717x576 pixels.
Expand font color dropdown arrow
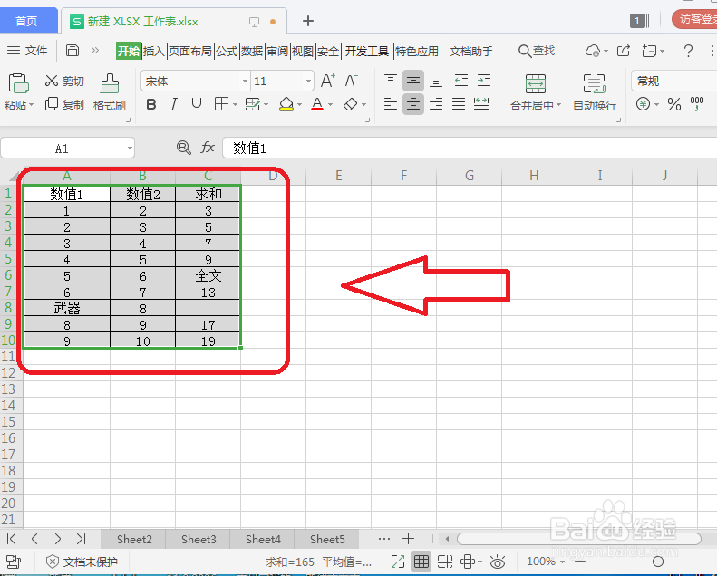pyautogui.click(x=330, y=105)
